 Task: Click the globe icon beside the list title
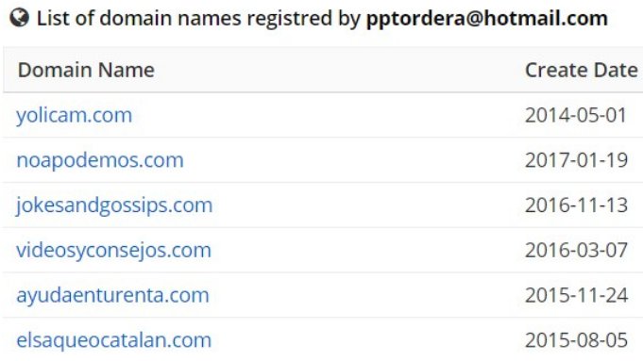click(19, 18)
